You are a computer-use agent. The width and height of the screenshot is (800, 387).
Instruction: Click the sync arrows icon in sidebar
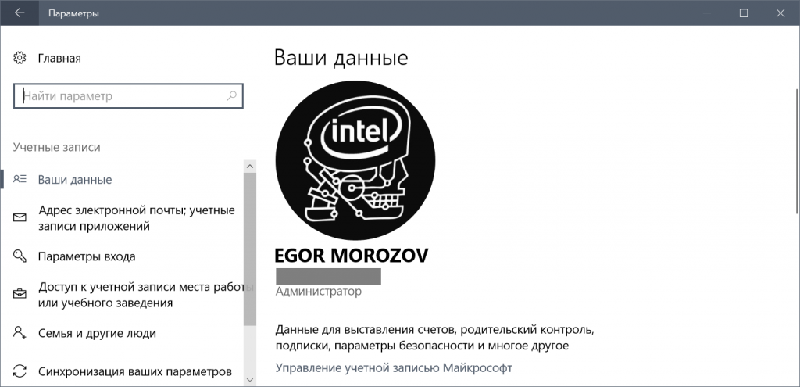pyautogui.click(x=20, y=371)
